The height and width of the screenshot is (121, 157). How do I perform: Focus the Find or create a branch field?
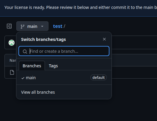pos(64,51)
